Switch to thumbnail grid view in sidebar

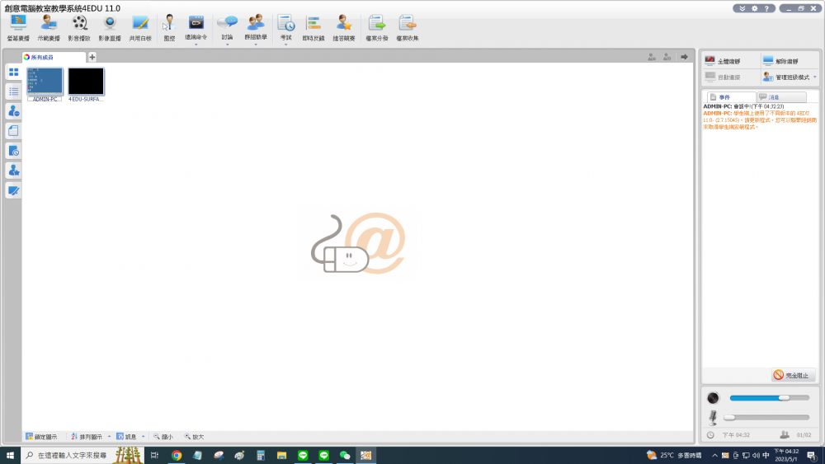(13, 73)
